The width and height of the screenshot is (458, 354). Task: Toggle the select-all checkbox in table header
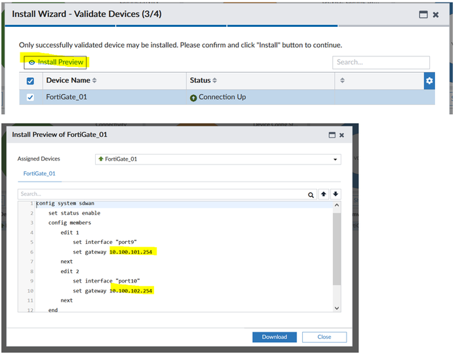(30, 81)
